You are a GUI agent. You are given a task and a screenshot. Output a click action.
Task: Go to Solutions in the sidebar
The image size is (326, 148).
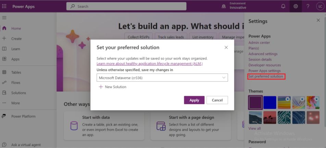pyautogui.click(x=18, y=93)
